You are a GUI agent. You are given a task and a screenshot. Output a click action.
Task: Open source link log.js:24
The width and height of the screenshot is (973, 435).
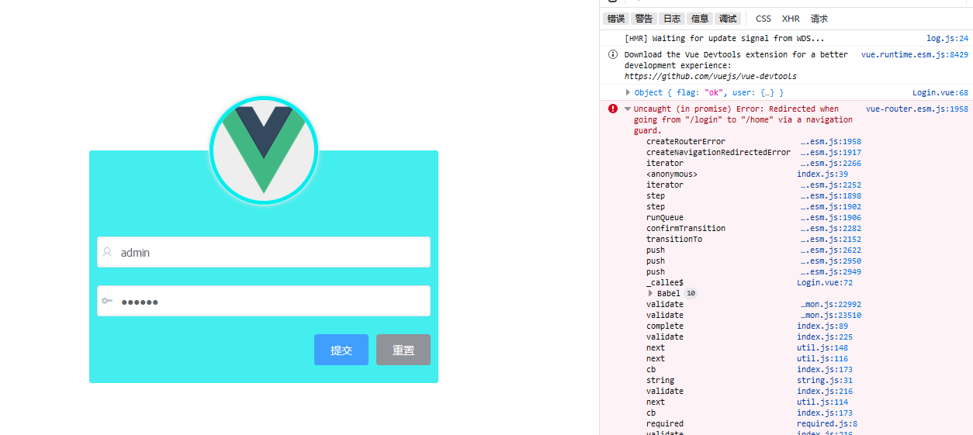click(947, 38)
